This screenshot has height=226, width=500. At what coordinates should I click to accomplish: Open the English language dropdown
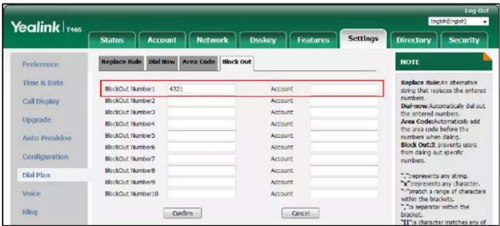pos(458,22)
